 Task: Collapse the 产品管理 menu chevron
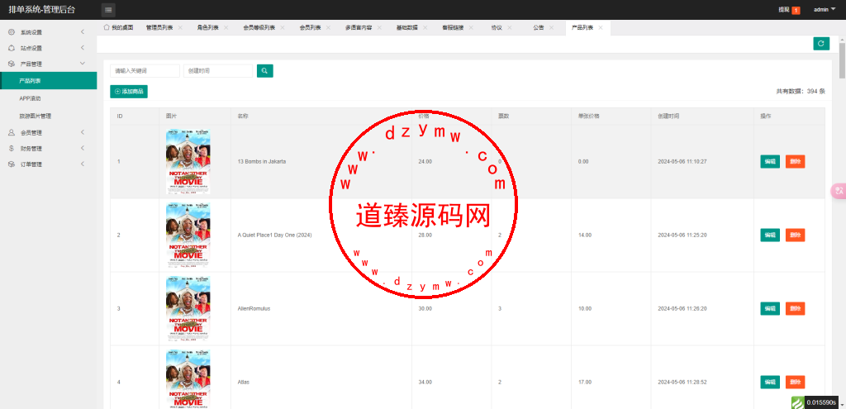pos(83,64)
